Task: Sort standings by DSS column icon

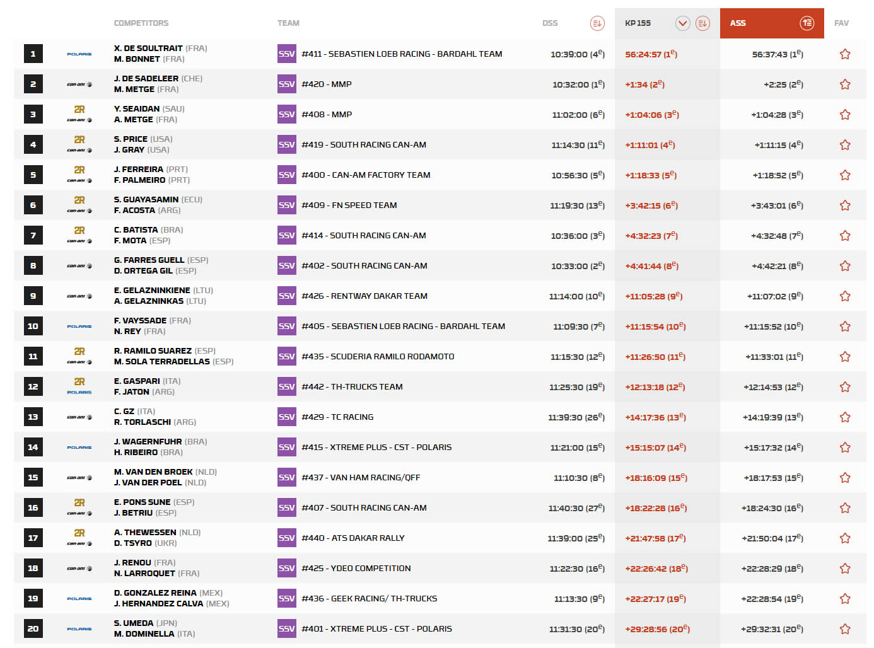Action: 597,23
